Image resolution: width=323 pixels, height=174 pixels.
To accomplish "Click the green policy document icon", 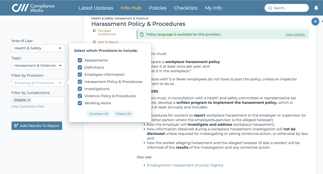I will pos(142,34).
